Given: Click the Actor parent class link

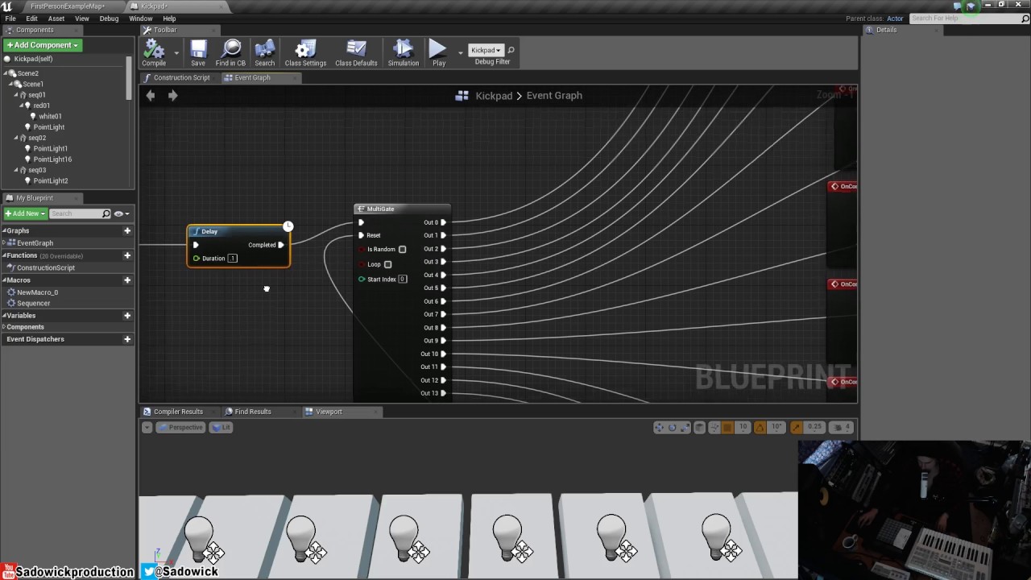Looking at the screenshot, I should pos(895,19).
